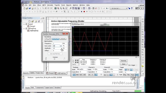Adjust the duty cycle spinner arrows
166x93 pixels.
pos(61,46)
